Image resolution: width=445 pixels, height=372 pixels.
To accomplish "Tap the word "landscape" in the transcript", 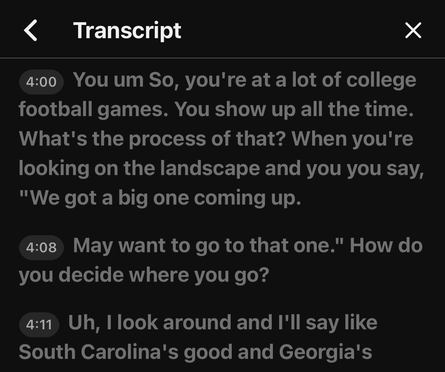I will click(x=210, y=168).
